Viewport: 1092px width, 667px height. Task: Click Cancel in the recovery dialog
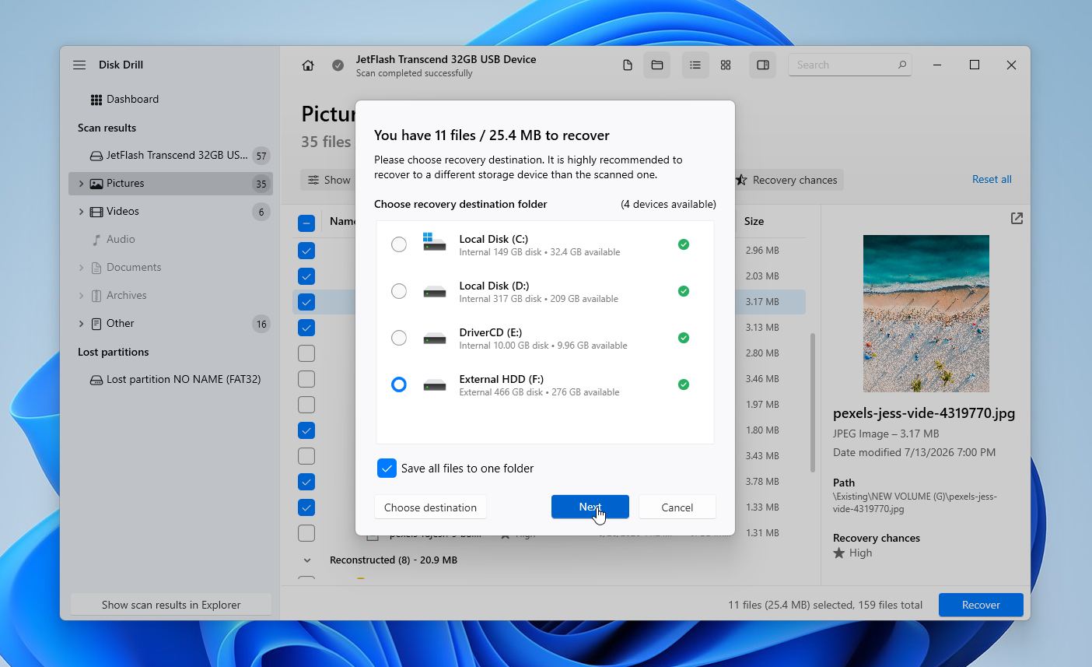677,507
